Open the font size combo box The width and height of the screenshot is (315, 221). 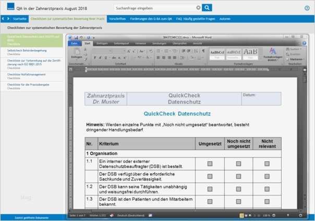click(x=118, y=51)
